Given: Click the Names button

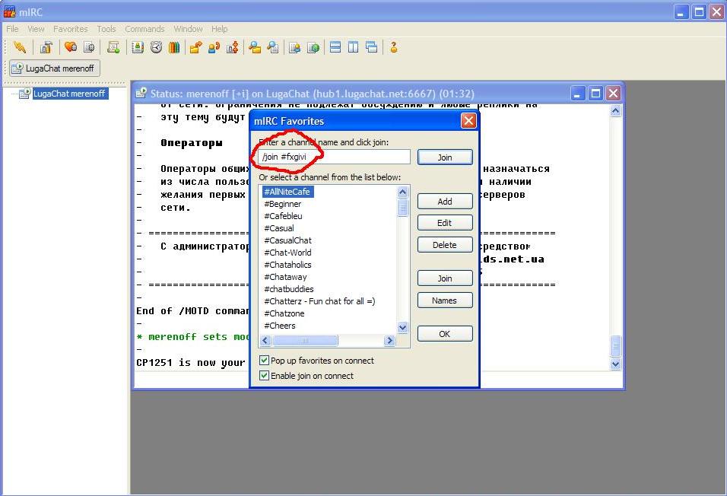Looking at the screenshot, I should point(445,300).
